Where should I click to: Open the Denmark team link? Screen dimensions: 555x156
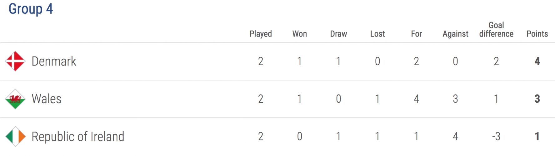pos(54,61)
